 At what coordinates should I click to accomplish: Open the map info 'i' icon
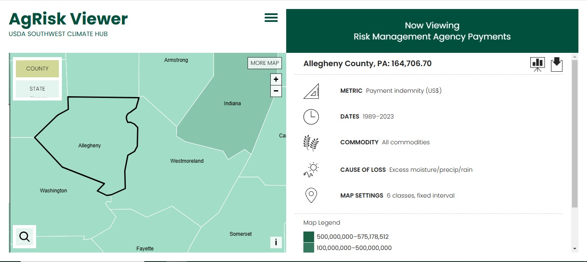click(x=276, y=242)
